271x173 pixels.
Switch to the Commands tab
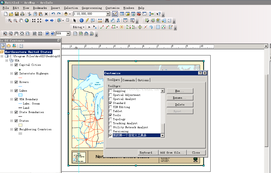point(129,80)
